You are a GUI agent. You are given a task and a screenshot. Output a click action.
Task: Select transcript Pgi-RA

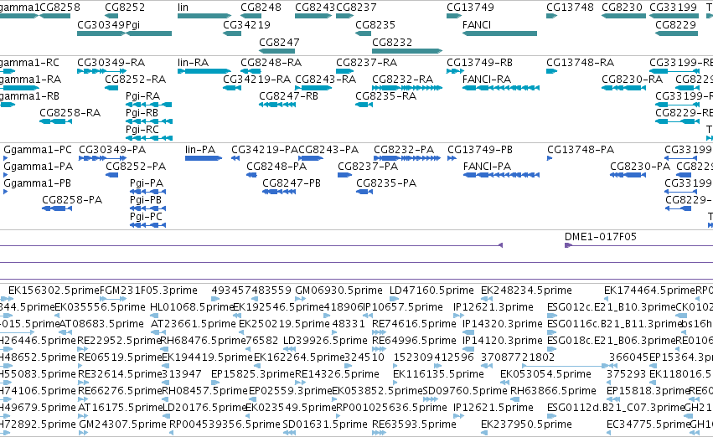[x=148, y=105]
